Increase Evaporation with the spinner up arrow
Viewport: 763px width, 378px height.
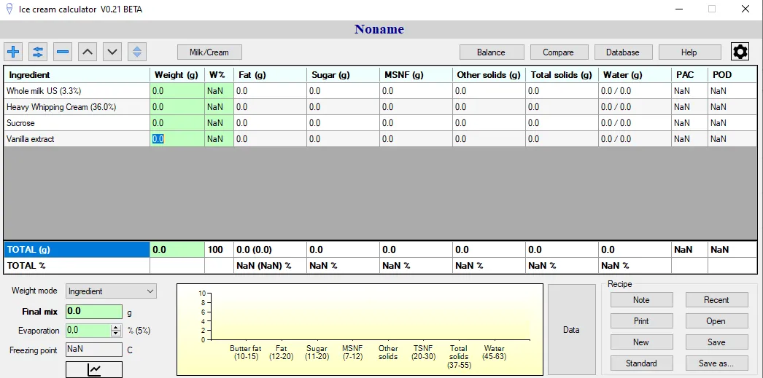point(116,328)
